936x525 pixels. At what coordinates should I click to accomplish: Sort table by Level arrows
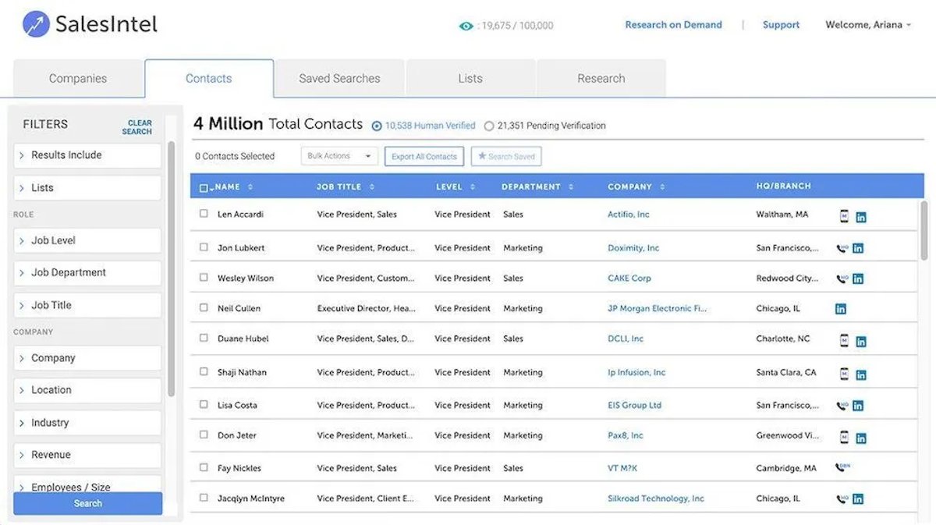pyautogui.click(x=472, y=187)
